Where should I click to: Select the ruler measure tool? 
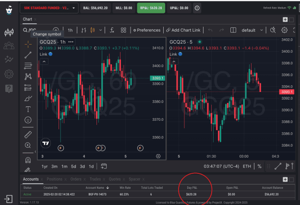pos(28,135)
